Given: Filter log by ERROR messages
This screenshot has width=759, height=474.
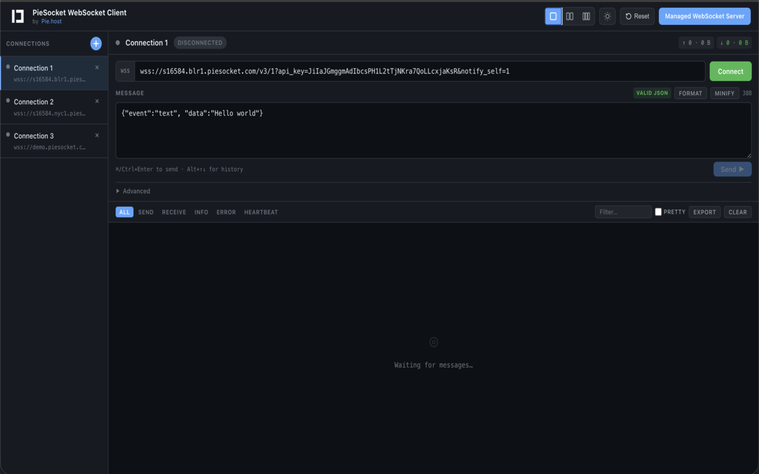Looking at the screenshot, I should [226, 212].
